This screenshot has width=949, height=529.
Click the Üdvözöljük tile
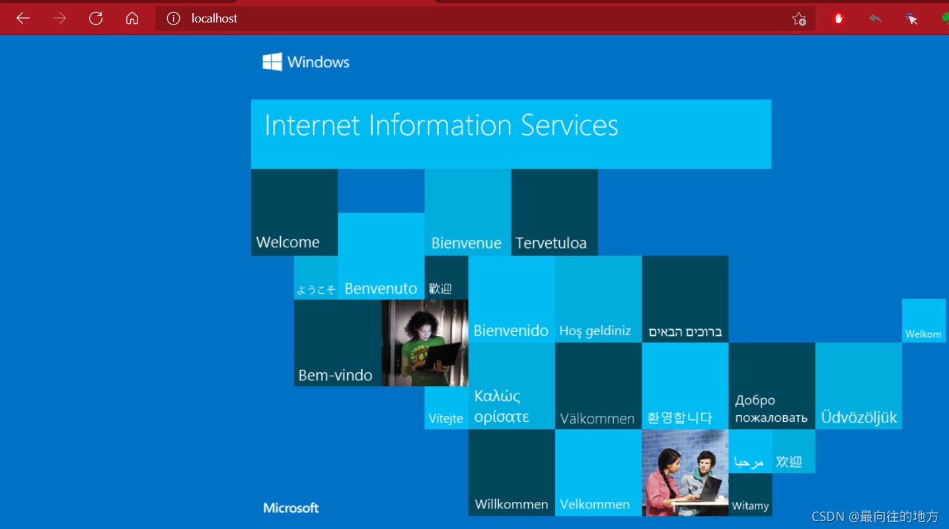(858, 386)
